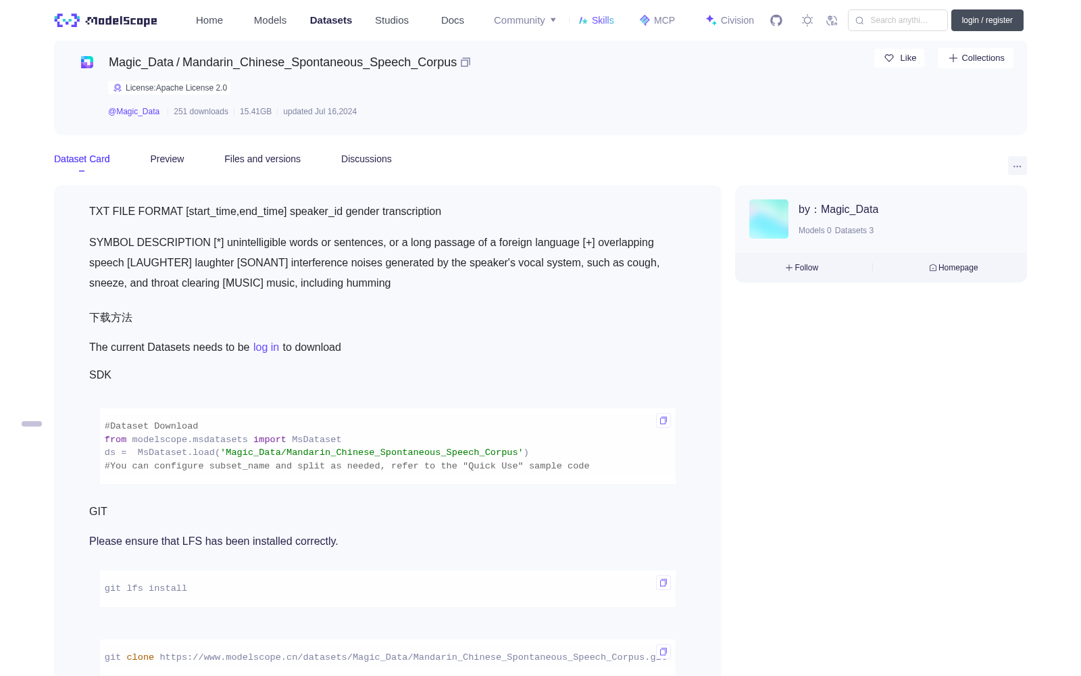1081x676 pixels.
Task: Open the GitHub icon link
Action: click(776, 20)
